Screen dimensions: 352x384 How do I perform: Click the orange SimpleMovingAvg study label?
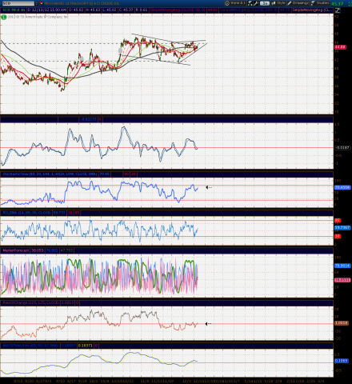pos(312,10)
